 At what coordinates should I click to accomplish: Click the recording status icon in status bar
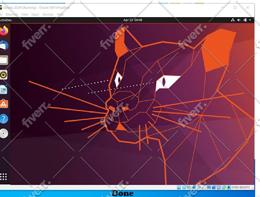pyautogui.click(x=214, y=187)
